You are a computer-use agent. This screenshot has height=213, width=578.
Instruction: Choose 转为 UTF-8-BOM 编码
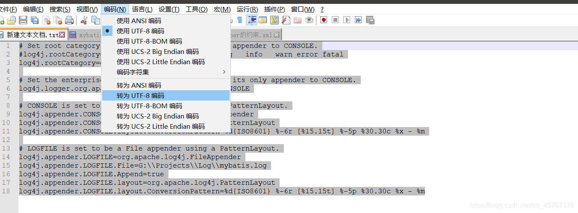click(166, 106)
